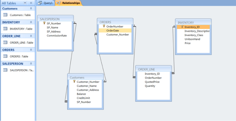Click the key icon next to Customer_Number in Customers
The height and width of the screenshot is (121, 236).
pyautogui.click(x=74, y=81)
